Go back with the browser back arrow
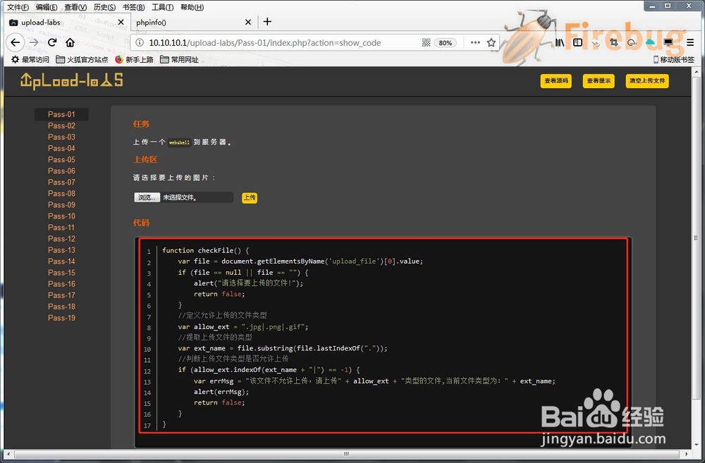Viewport: 705px width, 463px height. tap(16, 43)
